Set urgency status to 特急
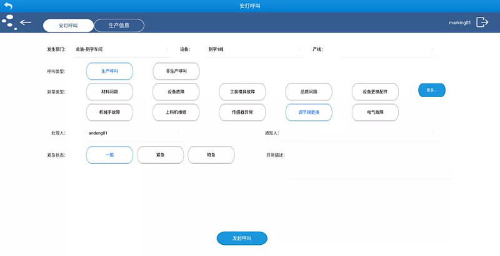 coord(211,155)
